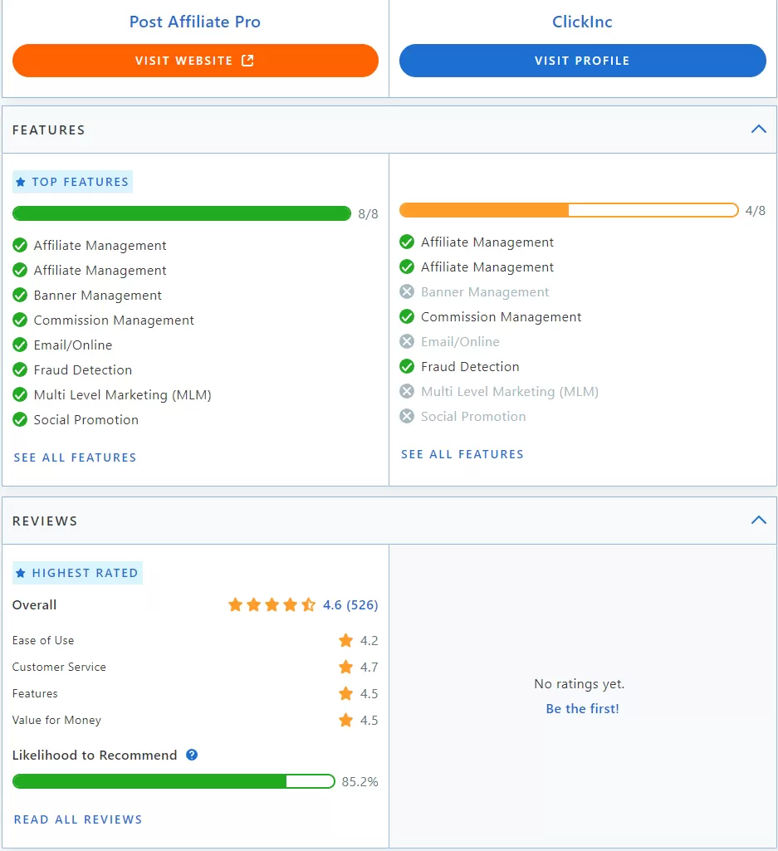Click the gray X icon next to Banner Management under ClickInc
The width and height of the screenshot is (778, 851).
tap(407, 291)
